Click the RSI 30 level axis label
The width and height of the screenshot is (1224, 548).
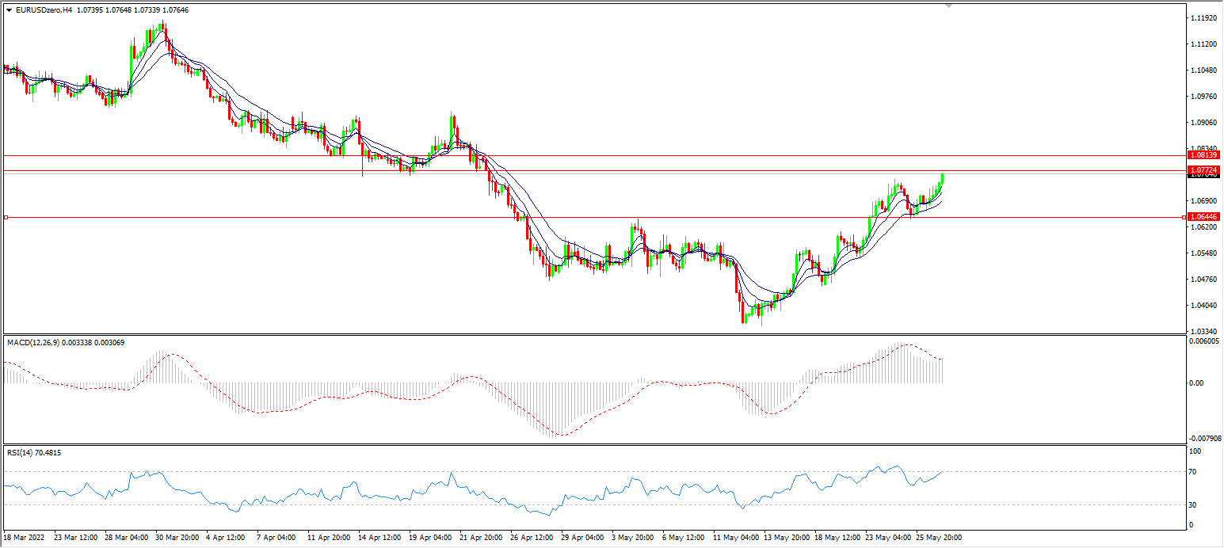coord(1195,505)
